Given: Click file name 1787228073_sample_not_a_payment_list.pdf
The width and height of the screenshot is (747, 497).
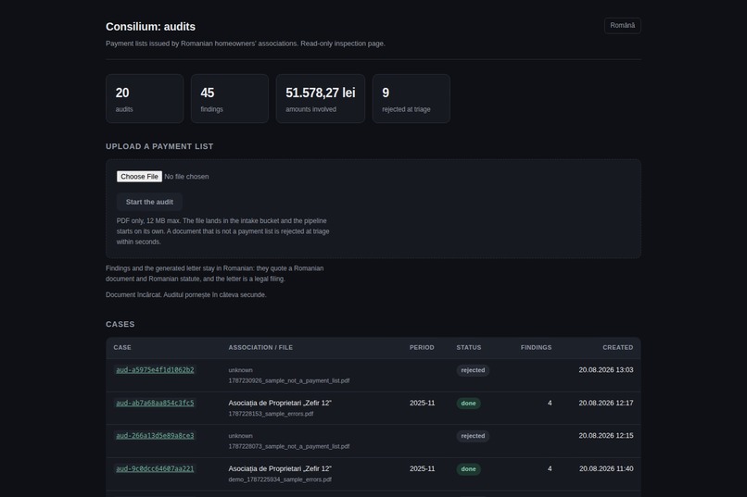Looking at the screenshot, I should [x=289, y=447].
